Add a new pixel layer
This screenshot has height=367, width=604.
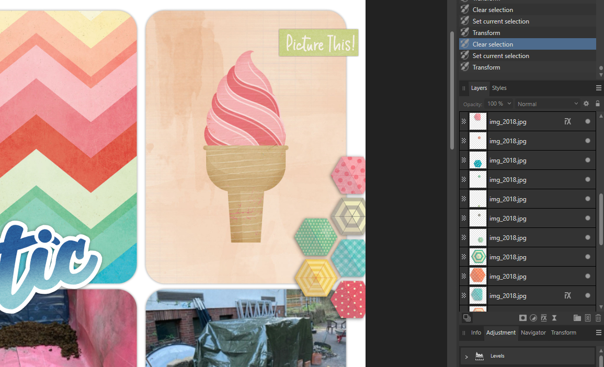click(x=588, y=318)
